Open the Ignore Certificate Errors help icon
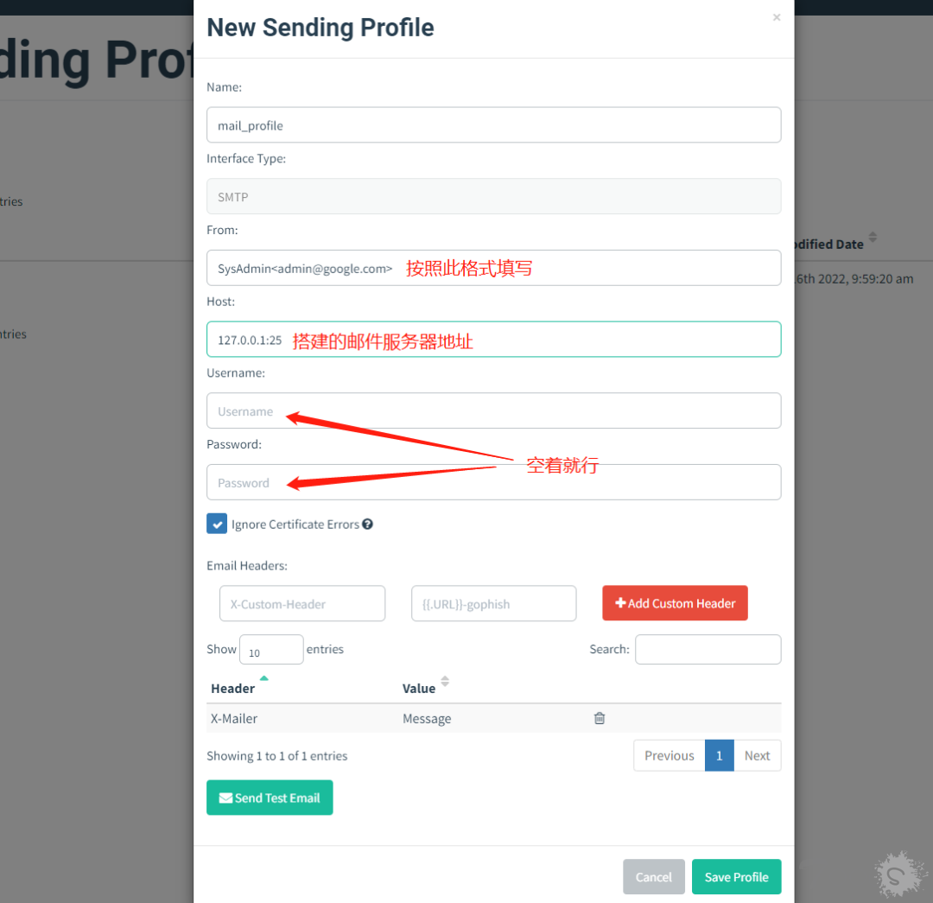Viewport: 933px width, 903px height. pyautogui.click(x=368, y=524)
